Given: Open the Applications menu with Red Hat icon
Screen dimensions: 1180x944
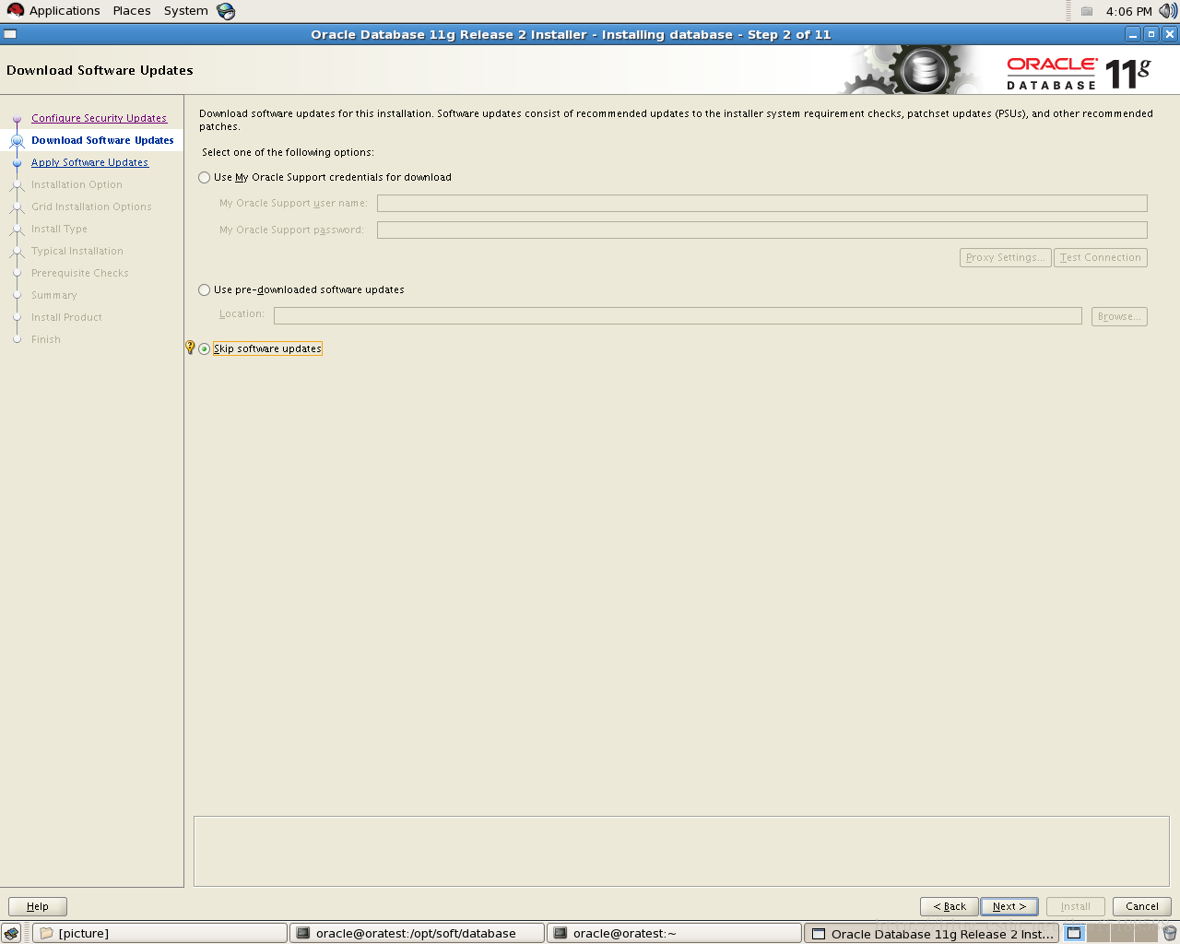Looking at the screenshot, I should 54,11.
